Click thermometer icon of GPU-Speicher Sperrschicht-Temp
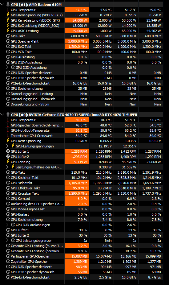This screenshot has width=169, height=285. tap(8, 125)
